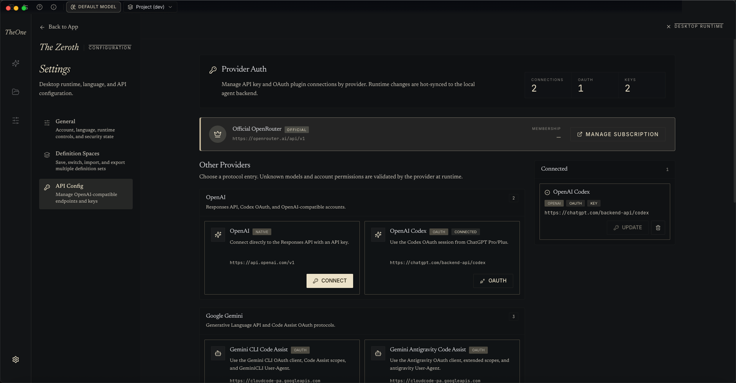This screenshot has height=383, width=736.
Task: Click the TheOne logo
Action: pyautogui.click(x=16, y=32)
